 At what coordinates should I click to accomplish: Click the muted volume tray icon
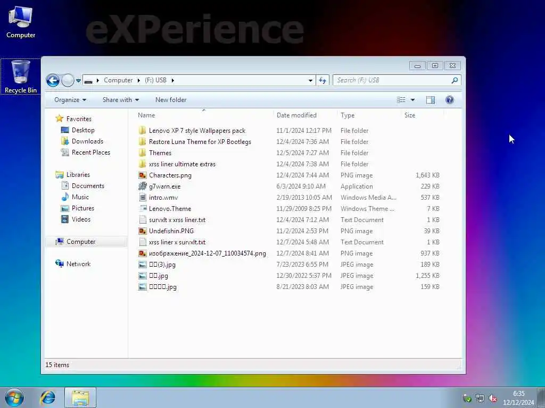point(492,398)
